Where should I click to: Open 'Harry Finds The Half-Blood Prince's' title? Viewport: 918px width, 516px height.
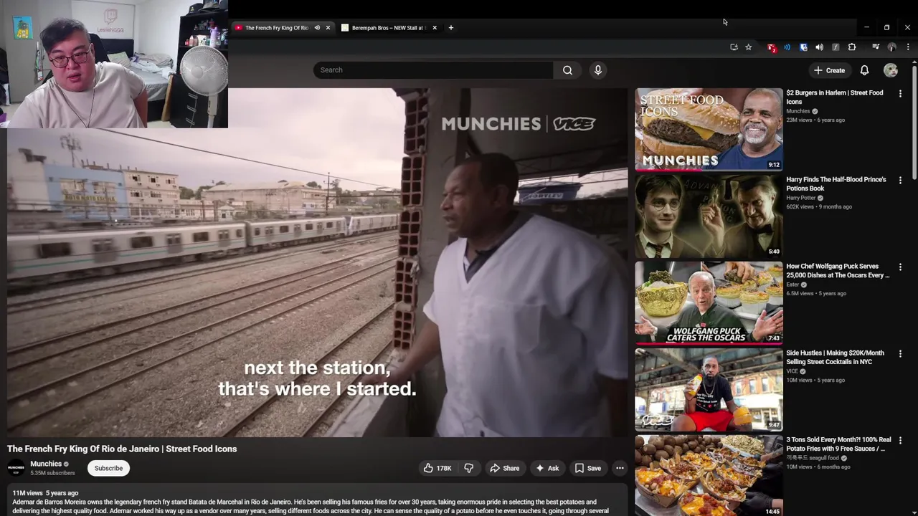[836, 184]
